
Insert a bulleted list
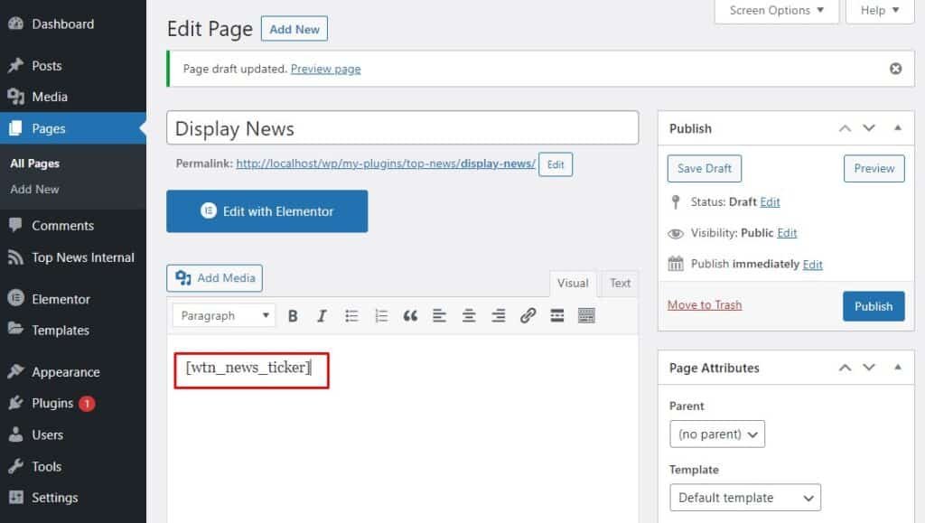[351, 315]
